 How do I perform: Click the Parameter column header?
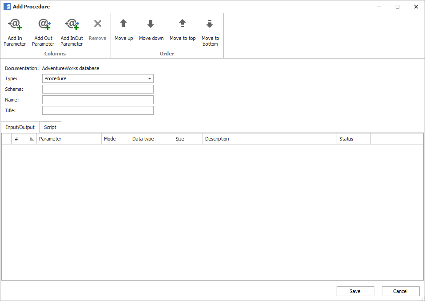pos(69,139)
